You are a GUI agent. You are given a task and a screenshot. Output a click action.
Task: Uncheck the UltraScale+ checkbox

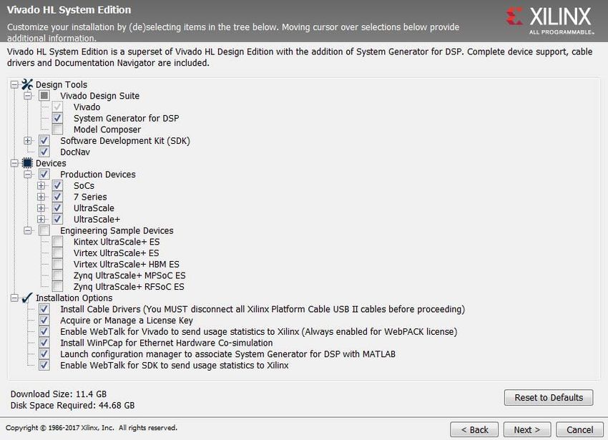click(x=58, y=219)
